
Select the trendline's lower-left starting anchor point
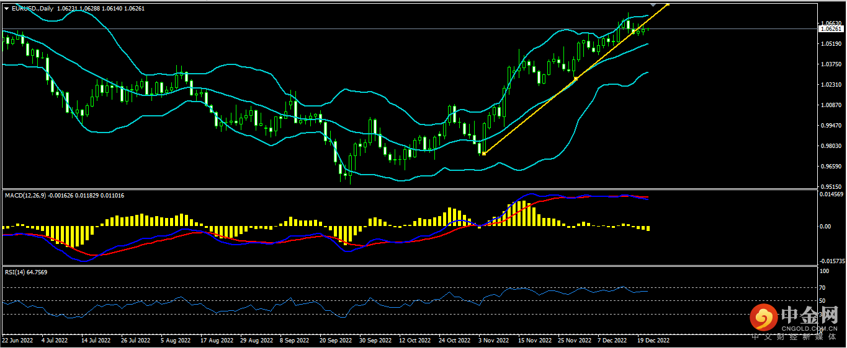click(484, 153)
